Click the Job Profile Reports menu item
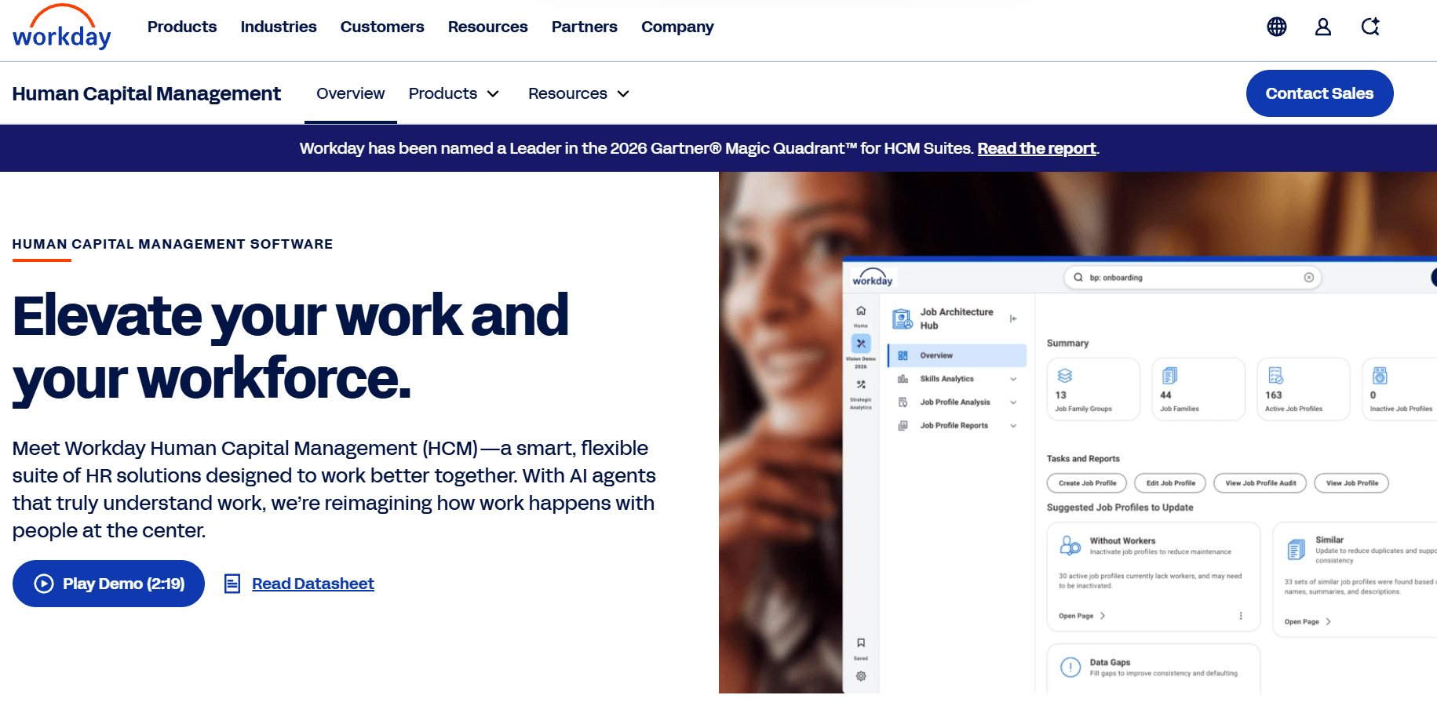The height and width of the screenshot is (706, 1437). [x=957, y=426]
